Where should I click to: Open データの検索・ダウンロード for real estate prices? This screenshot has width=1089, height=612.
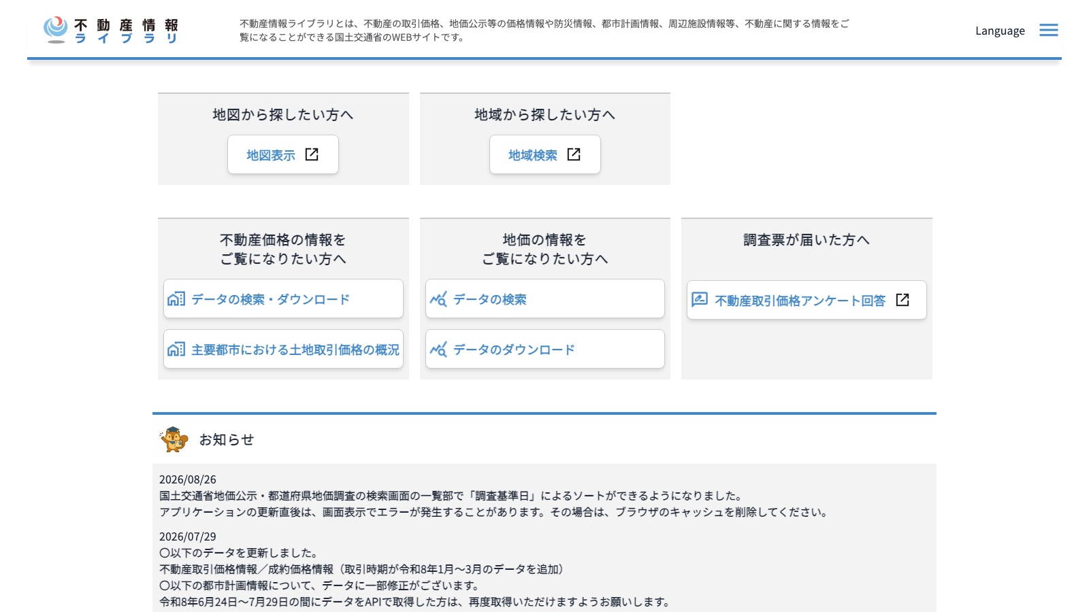click(283, 299)
